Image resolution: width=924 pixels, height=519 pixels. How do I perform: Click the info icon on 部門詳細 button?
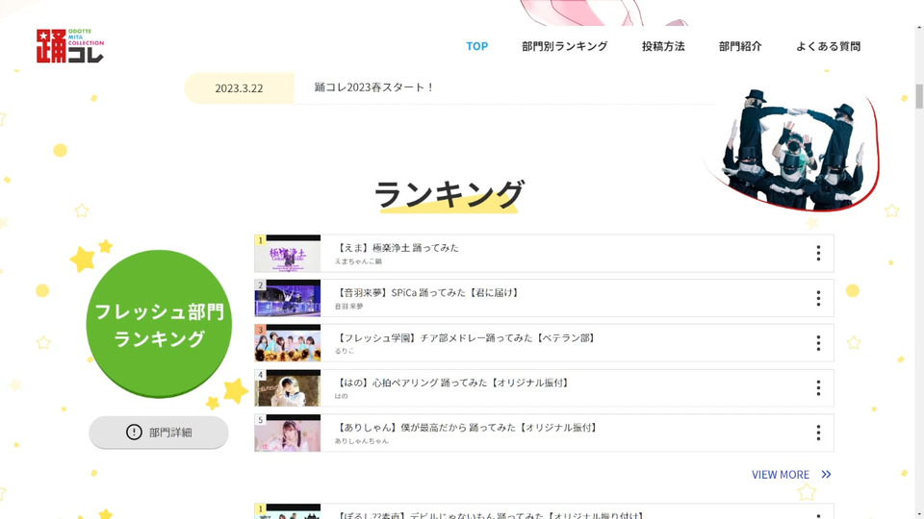click(x=134, y=432)
